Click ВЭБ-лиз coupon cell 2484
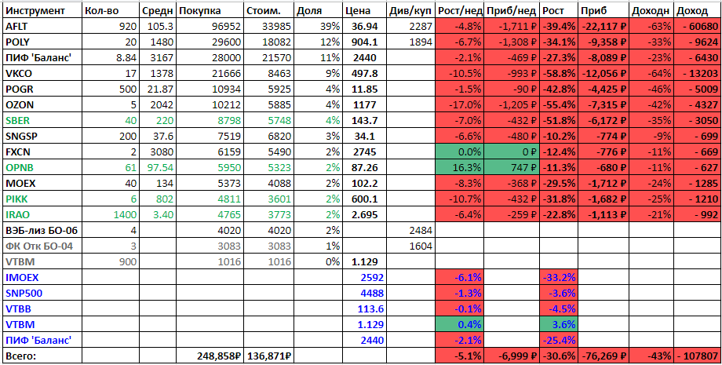This screenshot has width=722, height=365. coord(410,231)
